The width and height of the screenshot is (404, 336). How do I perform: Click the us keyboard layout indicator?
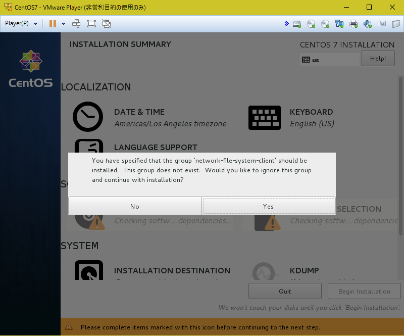click(x=330, y=60)
